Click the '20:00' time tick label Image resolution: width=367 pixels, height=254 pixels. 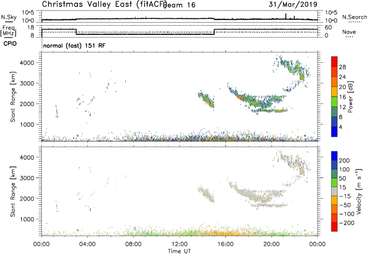pyautogui.click(x=272, y=244)
